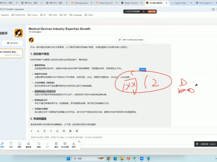Click the browser address bar URL
The image size is (217, 162).
coord(12,9)
